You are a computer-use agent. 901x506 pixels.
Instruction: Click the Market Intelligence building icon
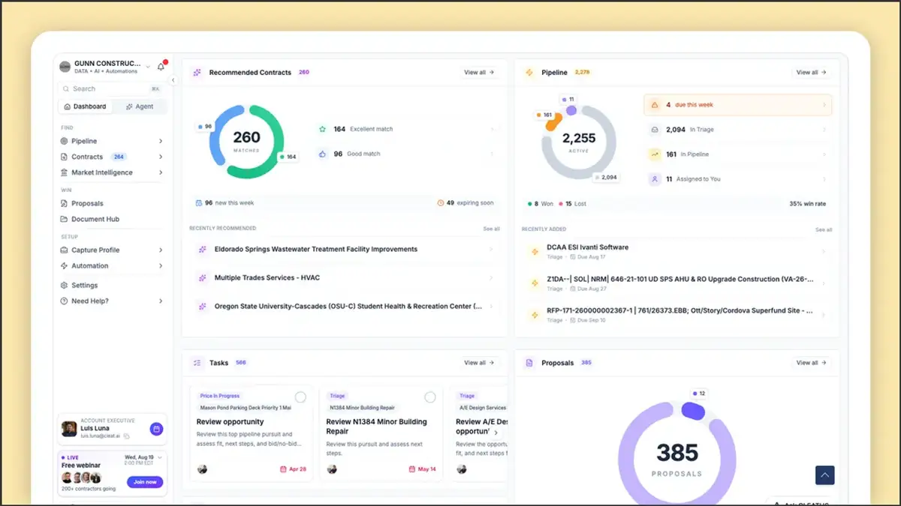[65, 172]
